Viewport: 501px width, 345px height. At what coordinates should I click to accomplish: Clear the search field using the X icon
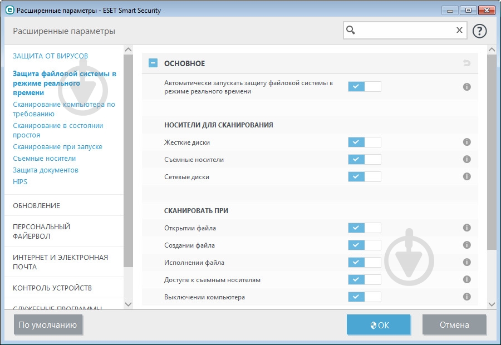[458, 30]
